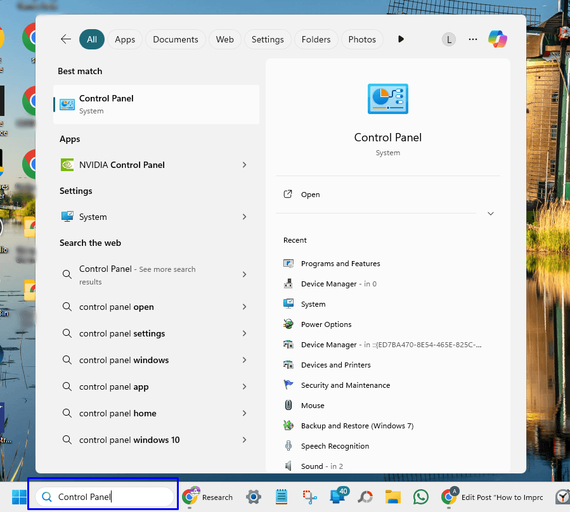Open WhatsApp from the taskbar
570x512 pixels.
click(420, 497)
